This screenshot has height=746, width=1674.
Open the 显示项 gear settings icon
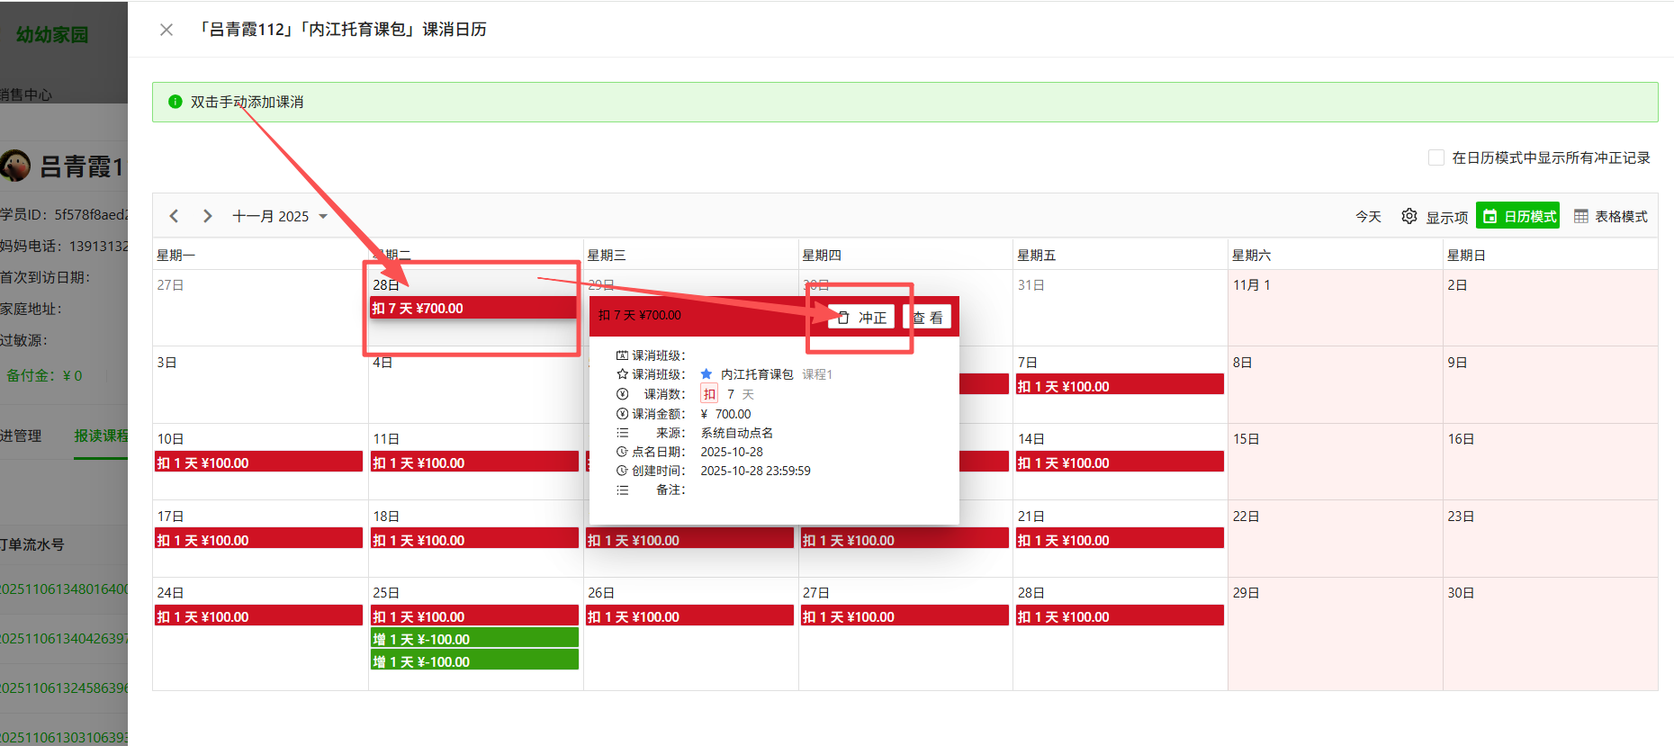[1409, 216]
